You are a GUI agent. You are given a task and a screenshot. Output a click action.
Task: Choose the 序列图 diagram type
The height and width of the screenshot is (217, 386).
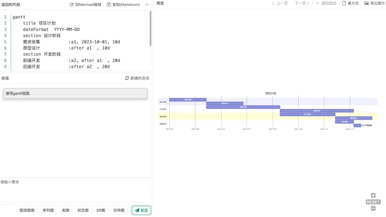point(48,210)
